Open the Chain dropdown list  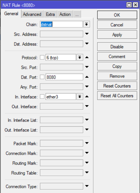87,24
